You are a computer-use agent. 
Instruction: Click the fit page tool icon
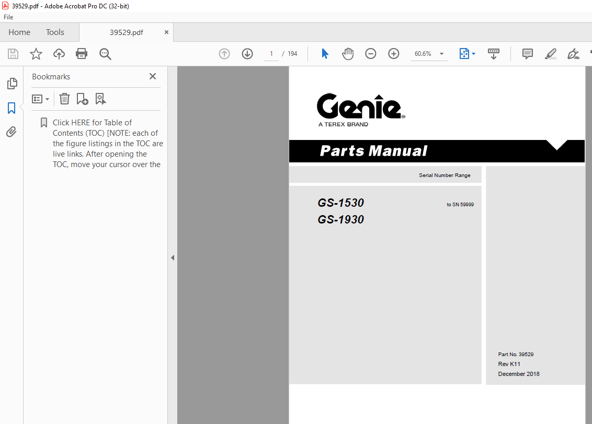[x=464, y=54]
